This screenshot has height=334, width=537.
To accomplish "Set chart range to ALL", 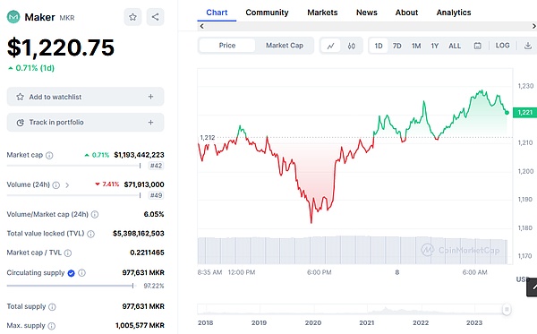I will (455, 46).
